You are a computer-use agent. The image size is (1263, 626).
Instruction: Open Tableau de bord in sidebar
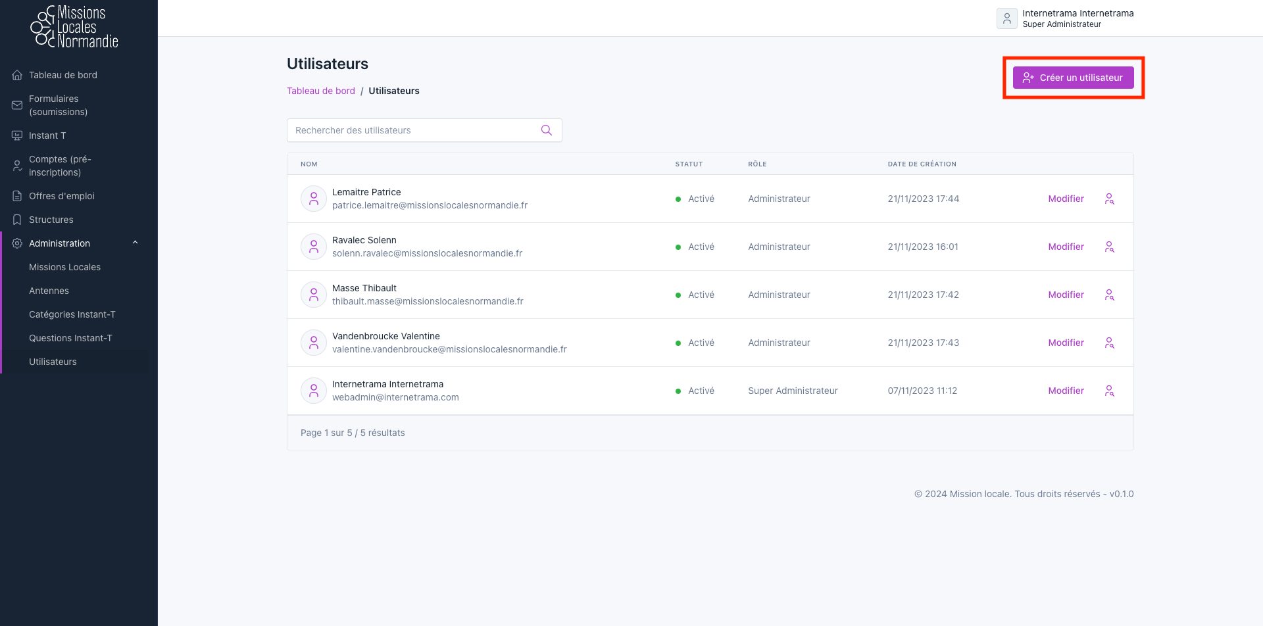pyautogui.click(x=62, y=75)
